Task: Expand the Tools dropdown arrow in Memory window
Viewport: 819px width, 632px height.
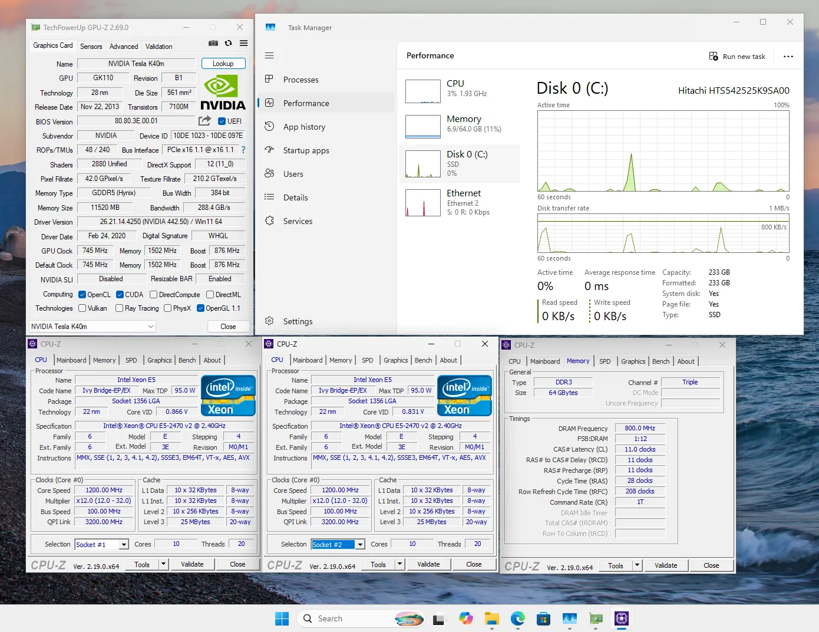Action: tap(637, 565)
